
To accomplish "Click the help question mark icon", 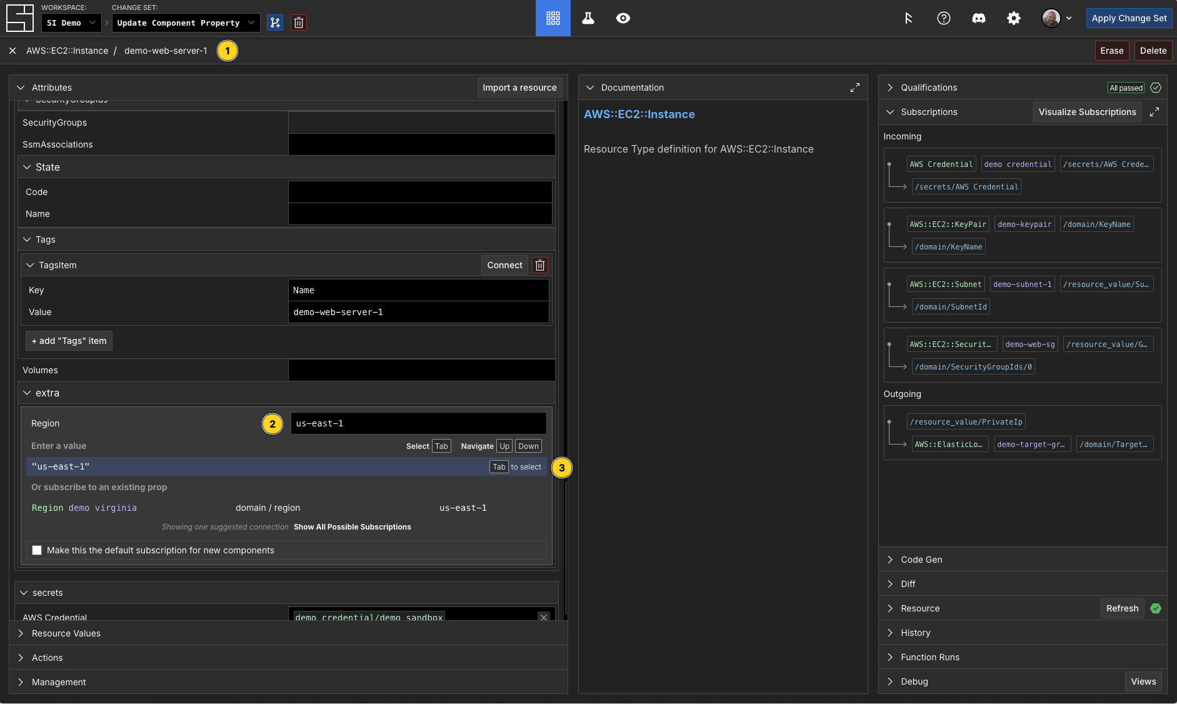I will [943, 18].
